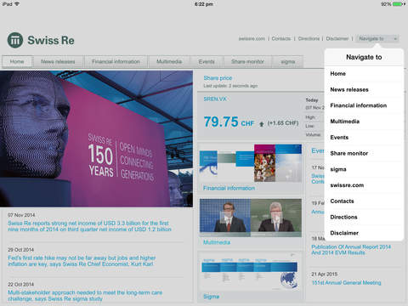Click the Financial information tile label

[229, 188]
